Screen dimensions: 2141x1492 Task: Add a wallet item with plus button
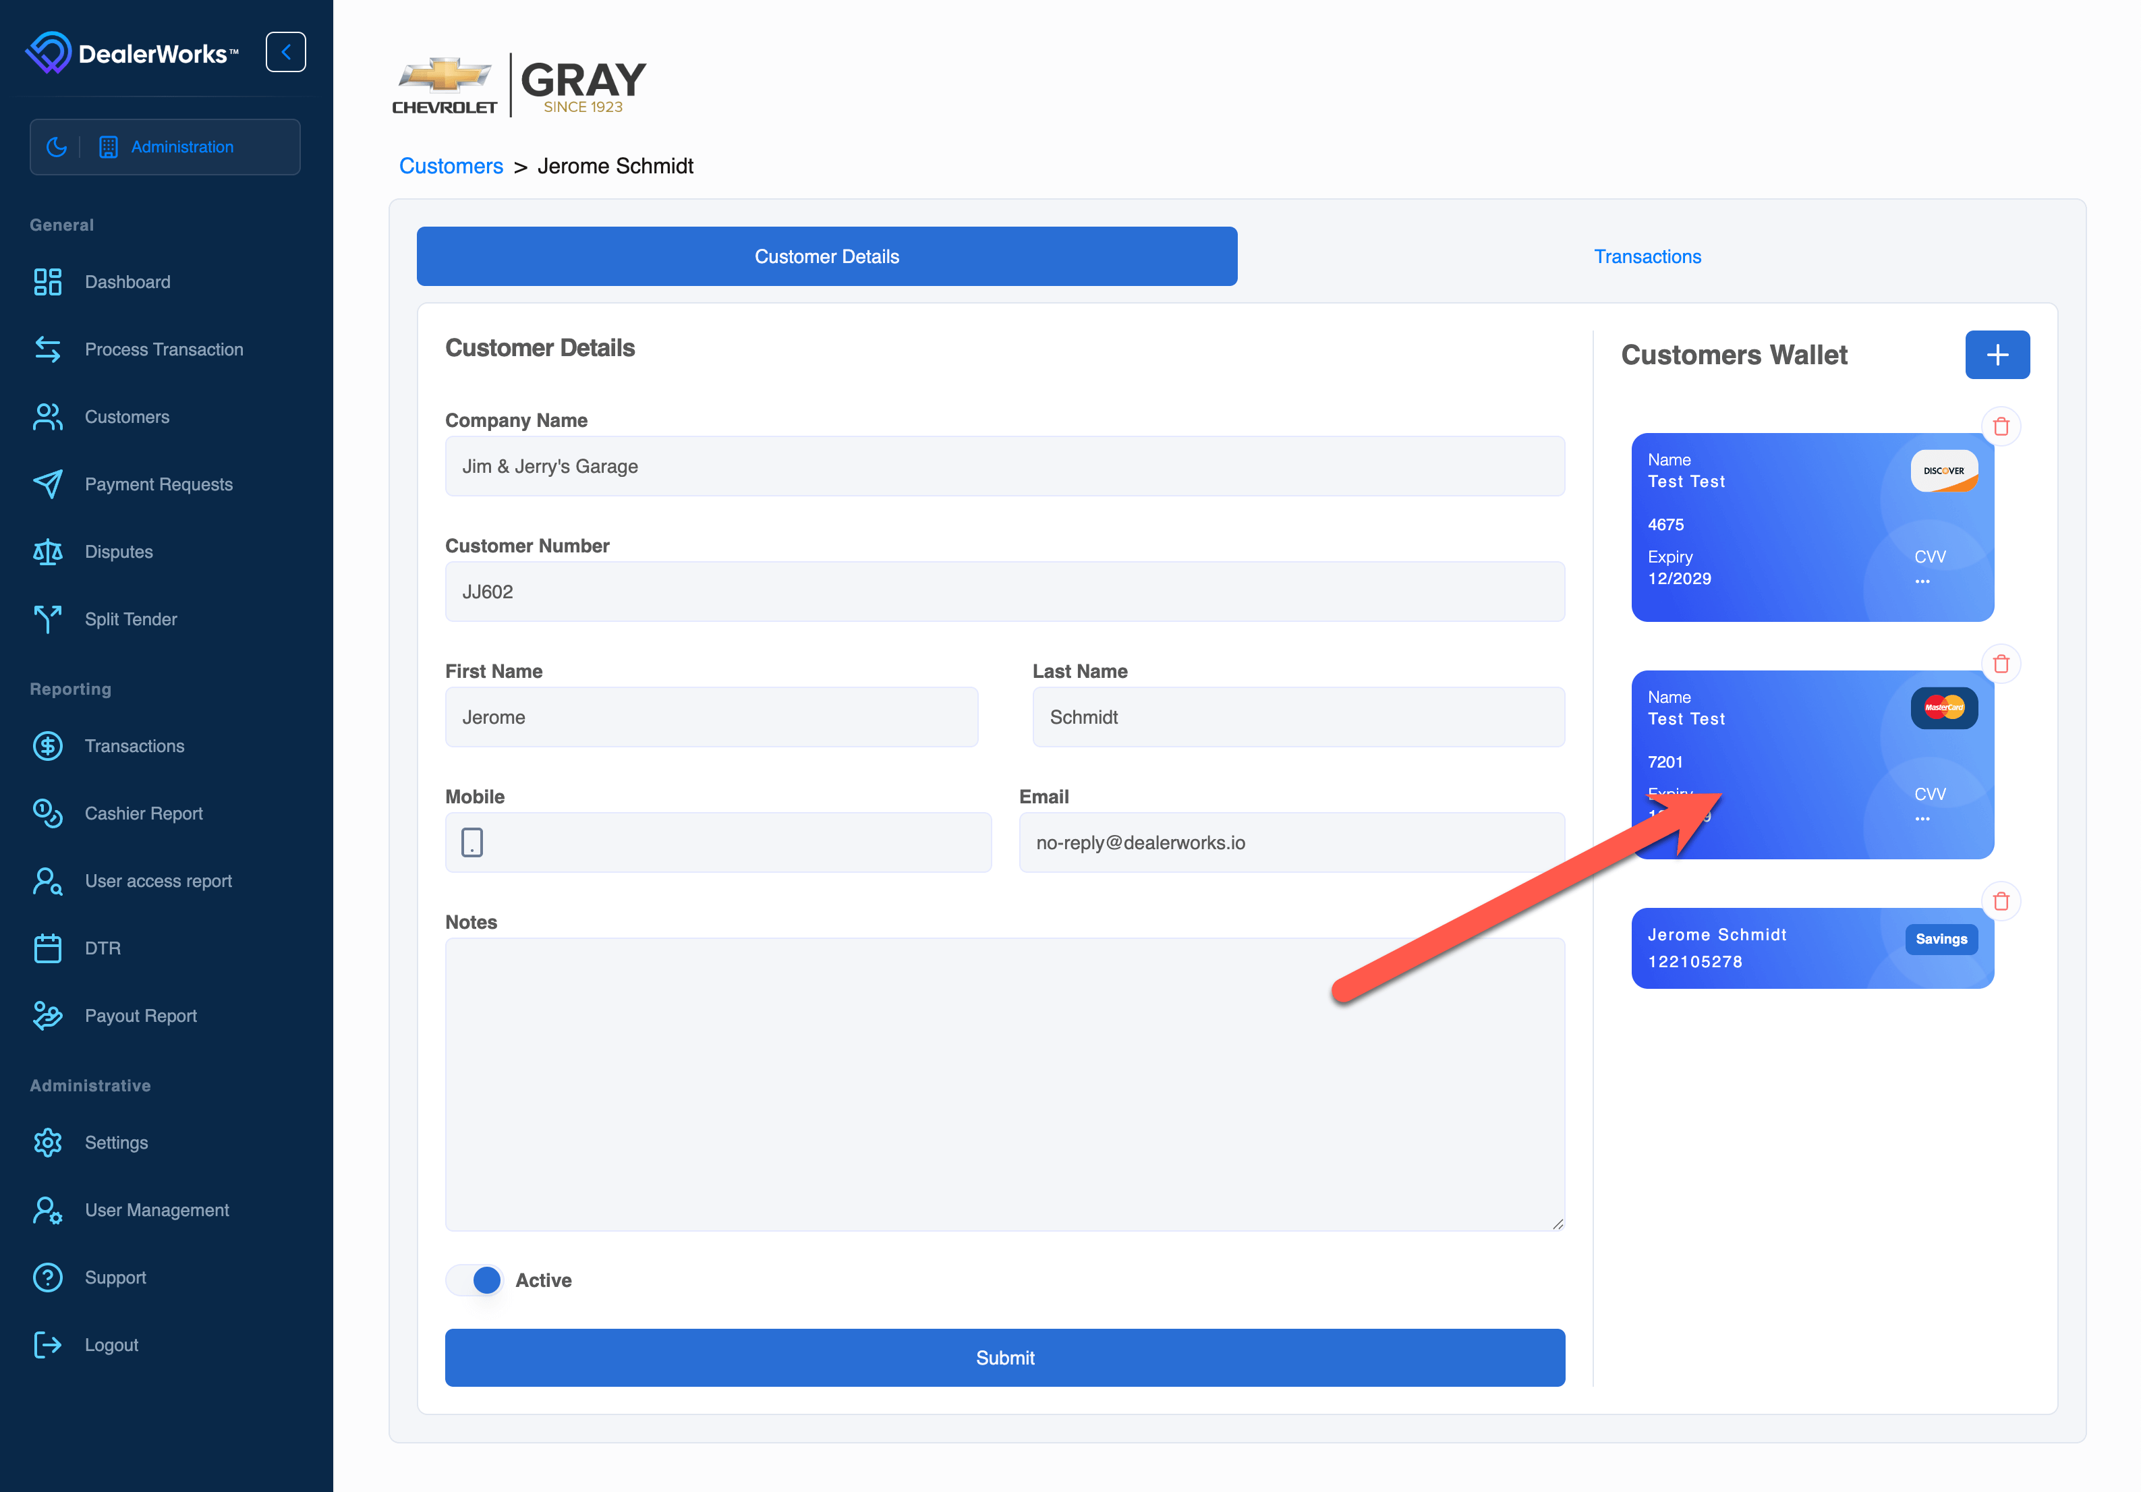1997,354
